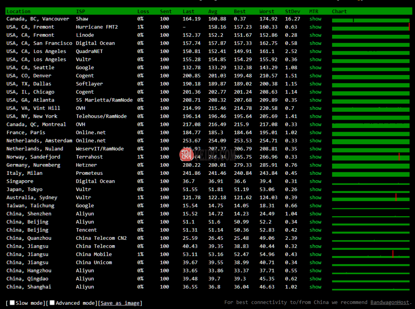The width and height of the screenshot is (415, 309).
Task: Show MTR for Jiangsu China Unicom row
Action: click(x=315, y=263)
